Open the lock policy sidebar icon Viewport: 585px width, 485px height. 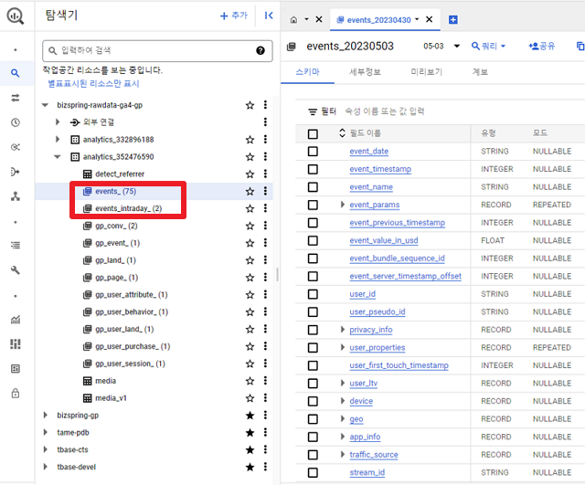click(x=16, y=393)
